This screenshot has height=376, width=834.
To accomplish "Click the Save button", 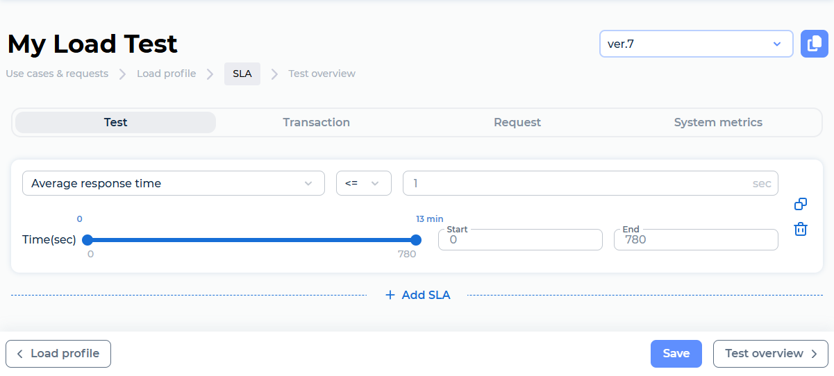I will [x=676, y=353].
